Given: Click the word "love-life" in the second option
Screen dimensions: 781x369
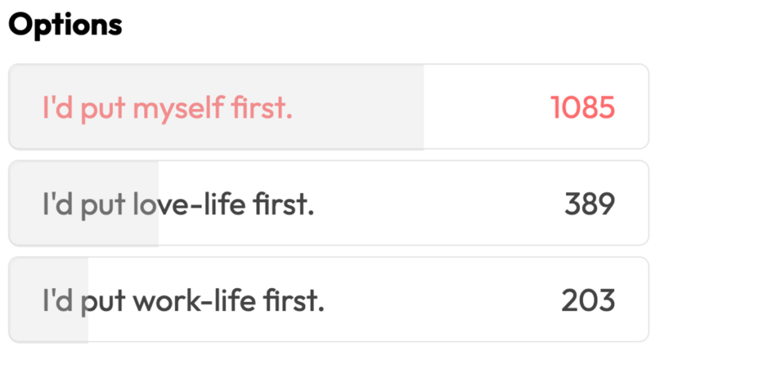Looking at the screenshot, I should [189, 204].
